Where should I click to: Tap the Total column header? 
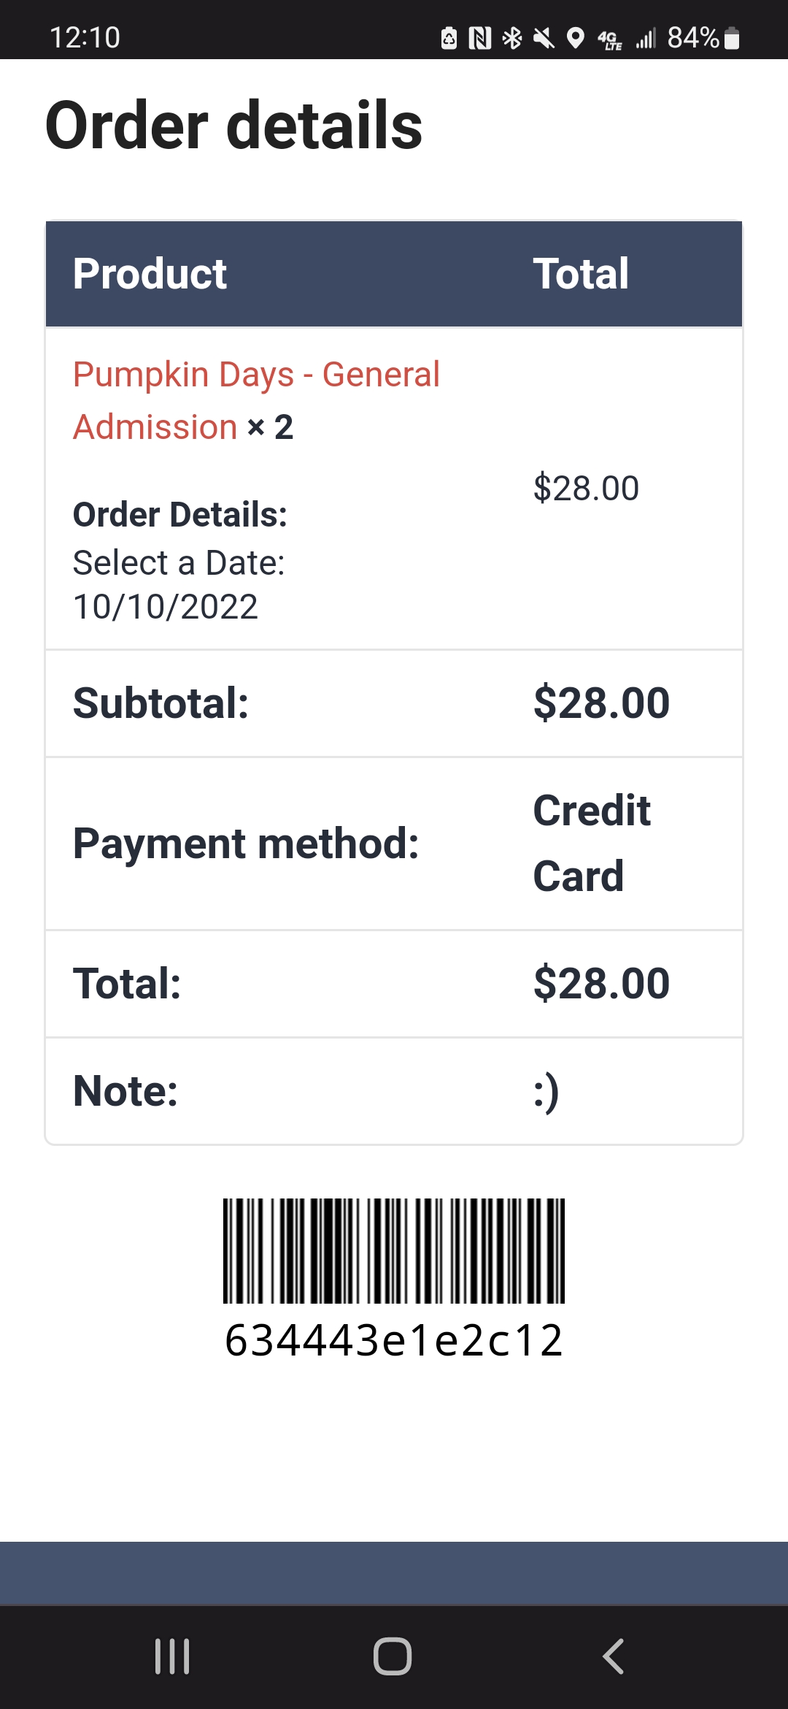click(581, 274)
